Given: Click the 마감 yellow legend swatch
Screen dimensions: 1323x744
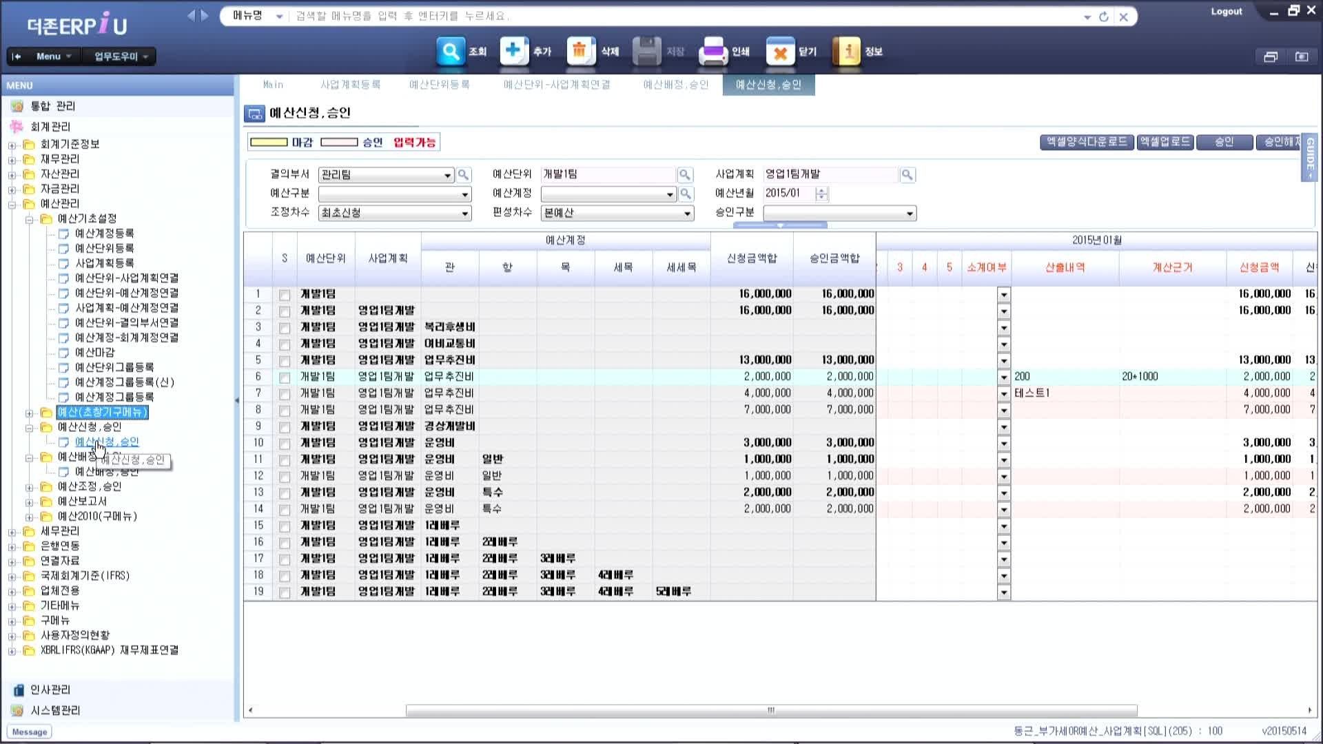Looking at the screenshot, I should [269, 143].
